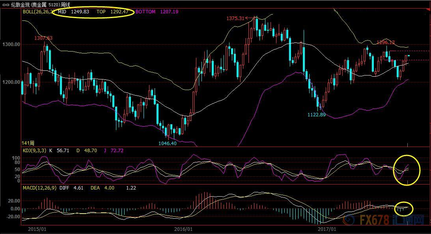
Task: Click the 1375.31 high price marker
Action: 235,18
